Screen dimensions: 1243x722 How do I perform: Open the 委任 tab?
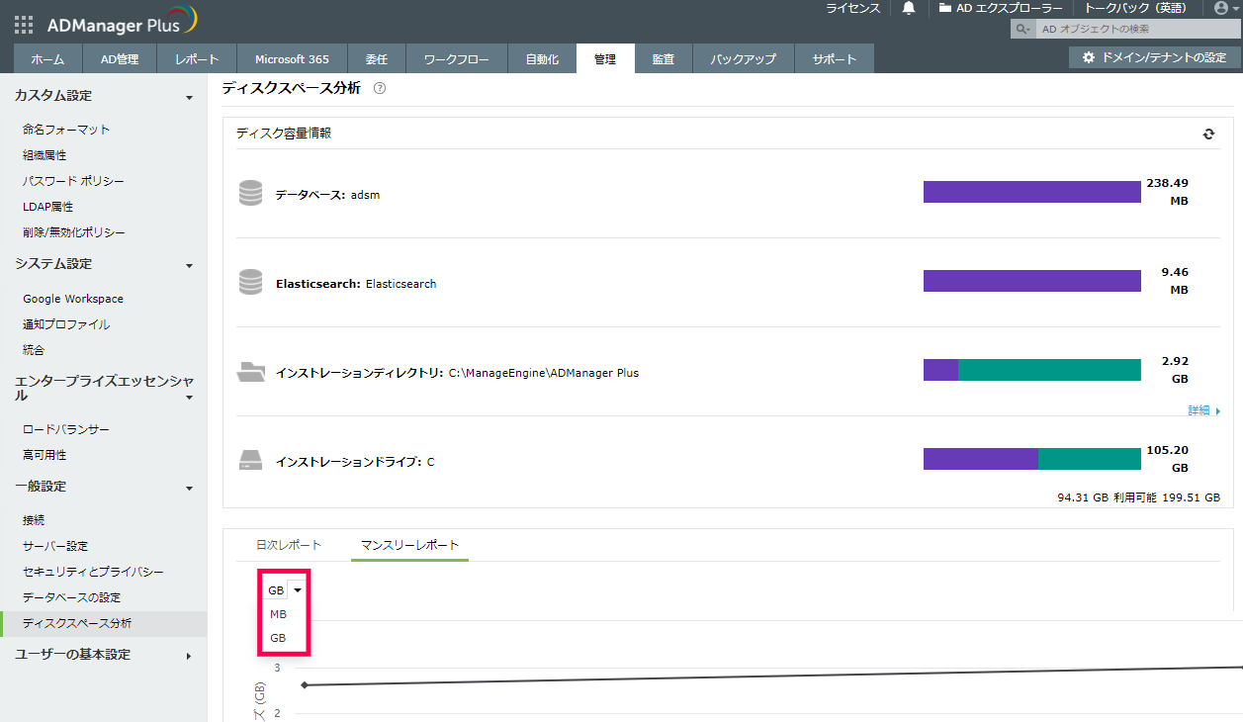(x=377, y=59)
